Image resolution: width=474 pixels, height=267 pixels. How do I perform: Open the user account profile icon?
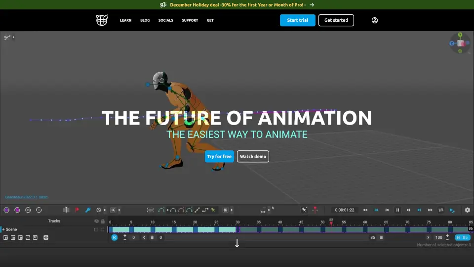point(375,20)
